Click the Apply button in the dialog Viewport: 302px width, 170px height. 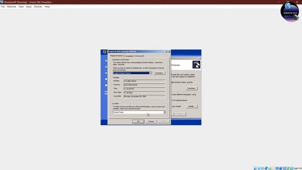tap(164, 121)
